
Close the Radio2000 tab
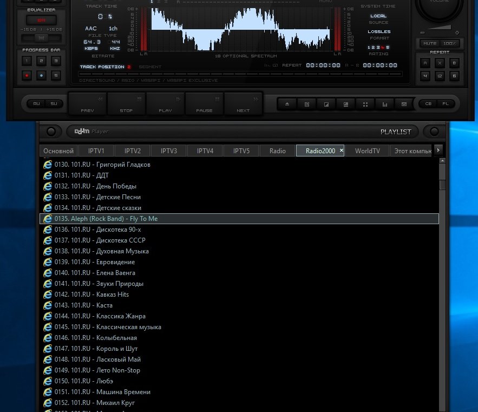(342, 150)
